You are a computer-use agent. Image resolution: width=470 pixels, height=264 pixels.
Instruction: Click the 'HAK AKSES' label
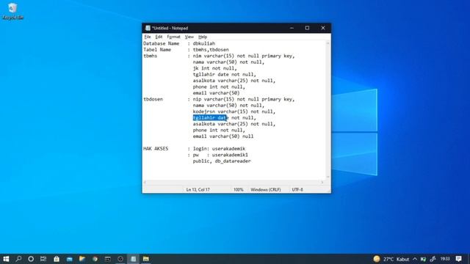pyautogui.click(x=156, y=149)
